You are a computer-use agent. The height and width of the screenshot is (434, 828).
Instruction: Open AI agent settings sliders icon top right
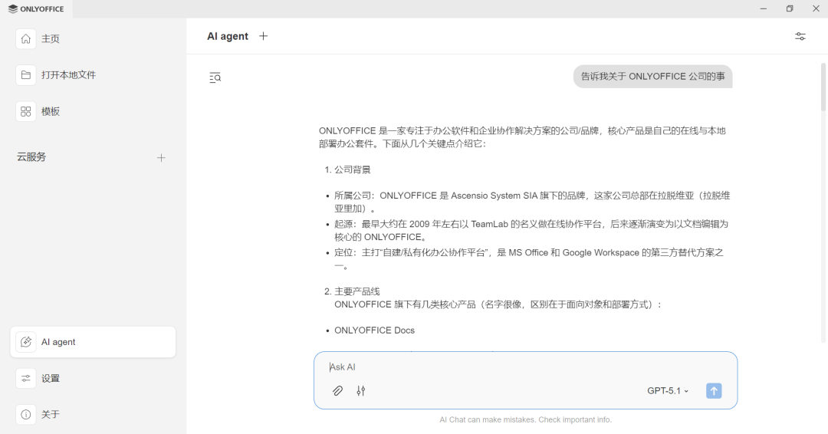[800, 37]
